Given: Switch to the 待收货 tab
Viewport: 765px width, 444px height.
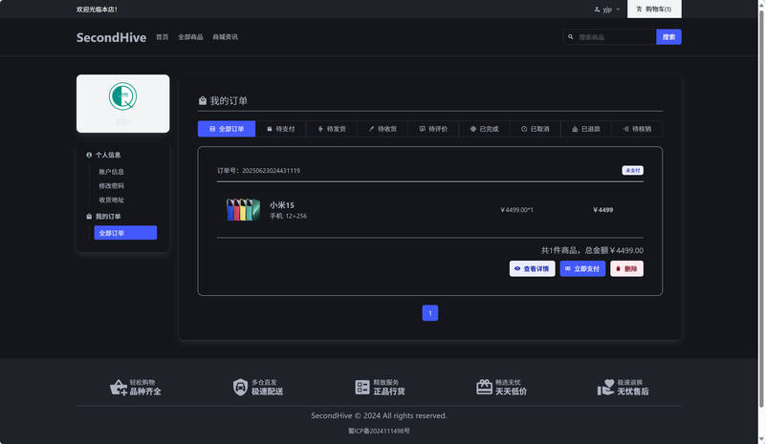Looking at the screenshot, I should point(382,129).
